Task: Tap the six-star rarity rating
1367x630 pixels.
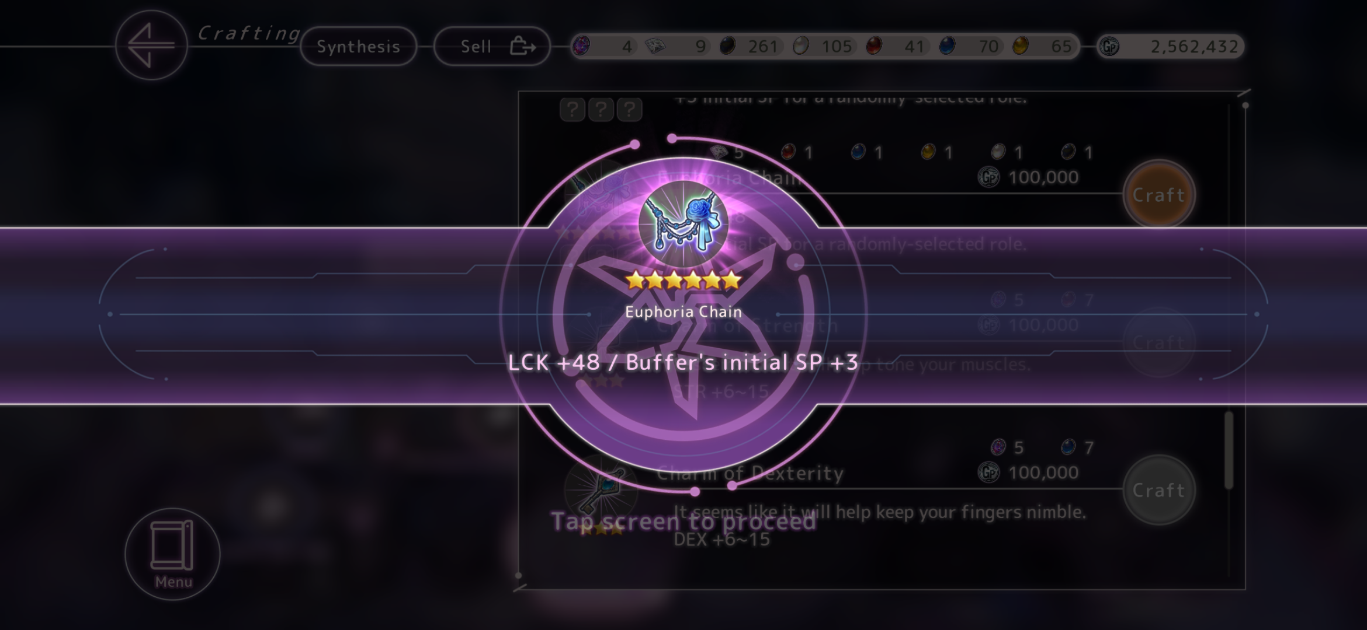Action: [x=683, y=281]
